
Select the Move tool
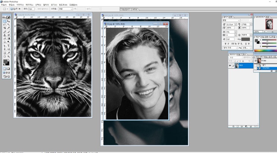pos(9,21)
